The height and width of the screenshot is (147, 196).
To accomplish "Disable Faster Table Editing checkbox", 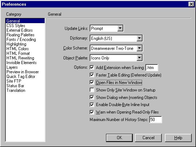I will click(x=92, y=75).
